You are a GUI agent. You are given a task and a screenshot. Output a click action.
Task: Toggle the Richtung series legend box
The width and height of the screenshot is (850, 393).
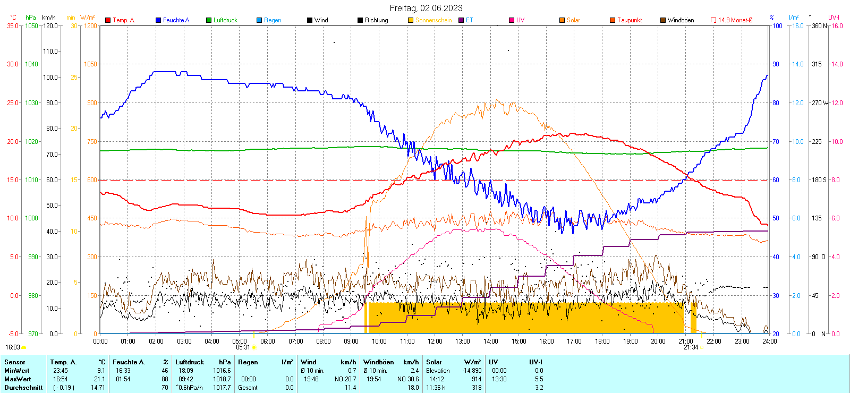click(x=360, y=20)
